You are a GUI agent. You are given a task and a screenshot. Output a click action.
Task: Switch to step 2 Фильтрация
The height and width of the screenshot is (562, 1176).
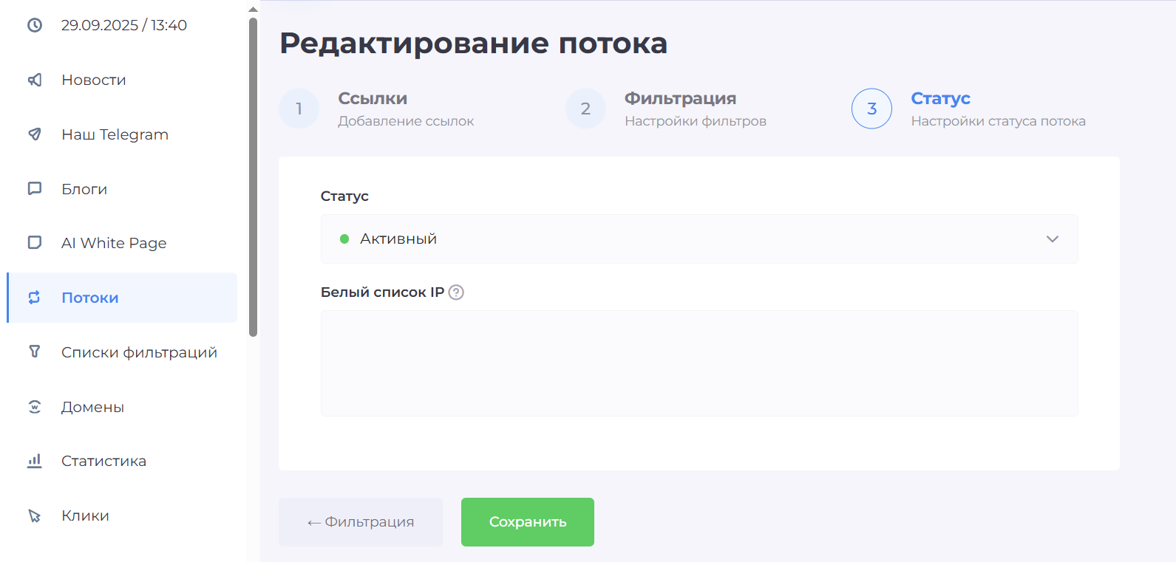(585, 109)
